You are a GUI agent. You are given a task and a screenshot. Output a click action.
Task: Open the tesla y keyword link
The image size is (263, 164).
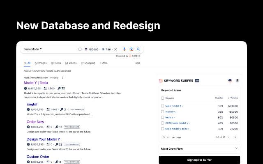pyautogui.click(x=170, y=117)
